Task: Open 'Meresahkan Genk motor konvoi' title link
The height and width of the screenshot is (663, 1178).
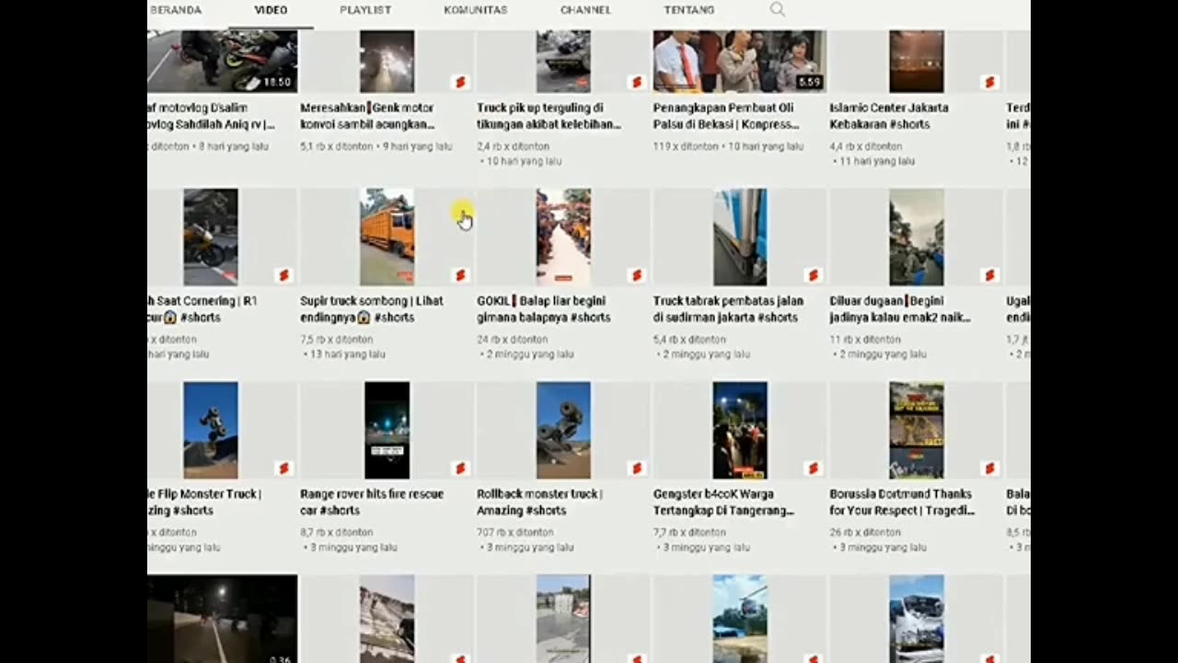Action: pyautogui.click(x=367, y=116)
